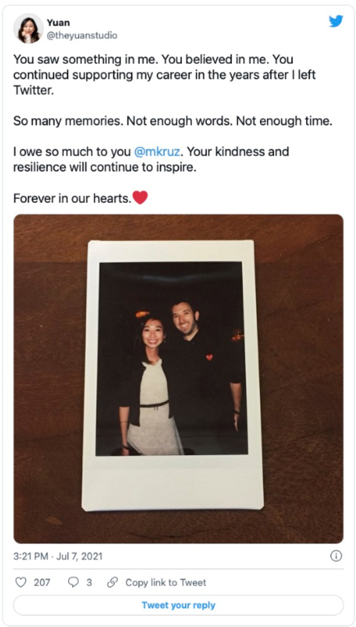Click the Twitter bird logo
The image size is (356, 627).
coord(336,21)
